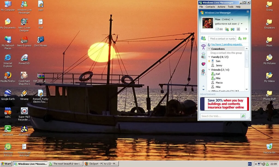Select the contact Karl in Friends

click(218, 74)
